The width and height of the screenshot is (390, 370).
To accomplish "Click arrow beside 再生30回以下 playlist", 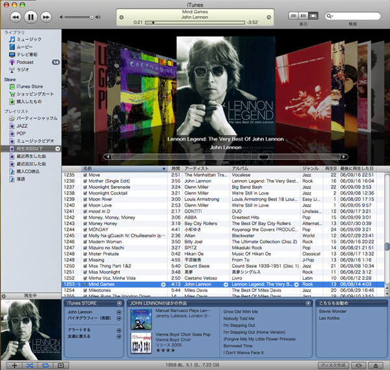I will coord(57,149).
